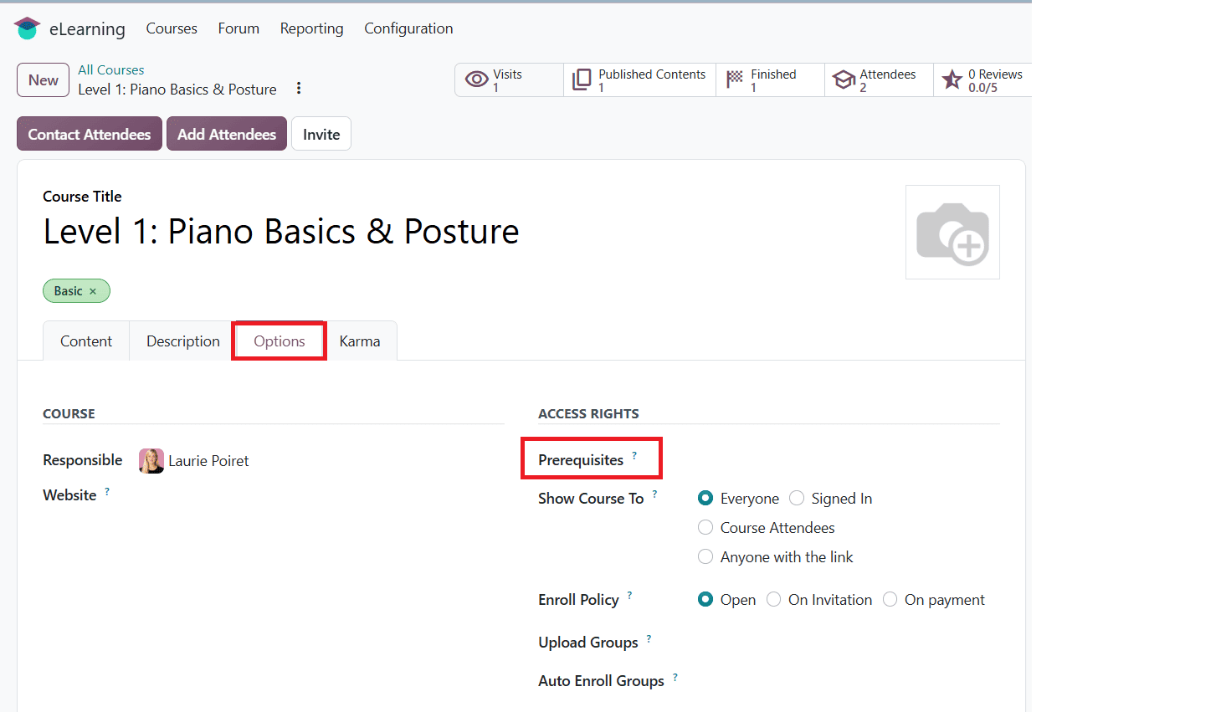Show the Prerequisites help tooltip icon
Screen dimensions: 1226x712
(634, 455)
